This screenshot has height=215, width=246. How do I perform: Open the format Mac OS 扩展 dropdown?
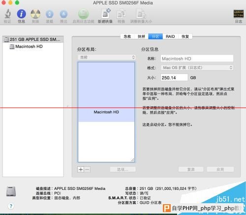point(197,68)
